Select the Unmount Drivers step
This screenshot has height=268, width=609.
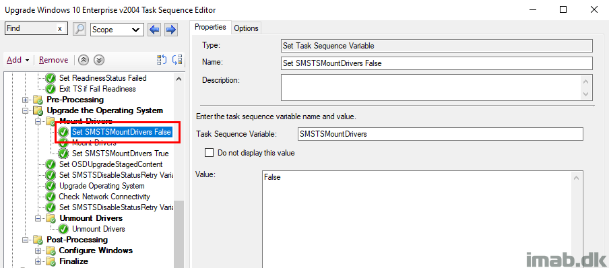pyautogui.click(x=98, y=229)
